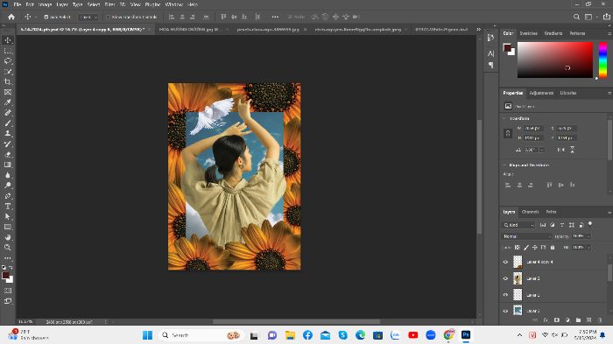Screen dimensions: 613x344
Task: Delete layer with the trash icon
Action: point(600,320)
